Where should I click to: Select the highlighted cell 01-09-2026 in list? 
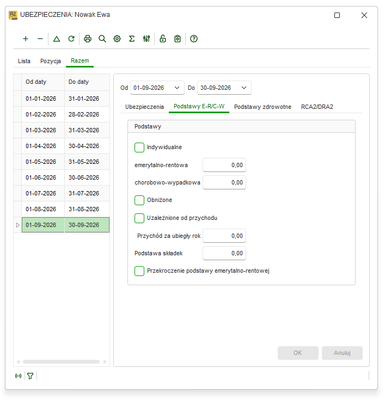tap(43, 225)
